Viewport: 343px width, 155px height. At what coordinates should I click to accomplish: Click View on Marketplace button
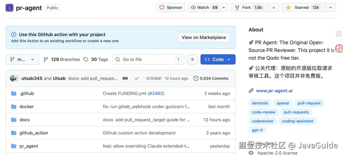204,37
